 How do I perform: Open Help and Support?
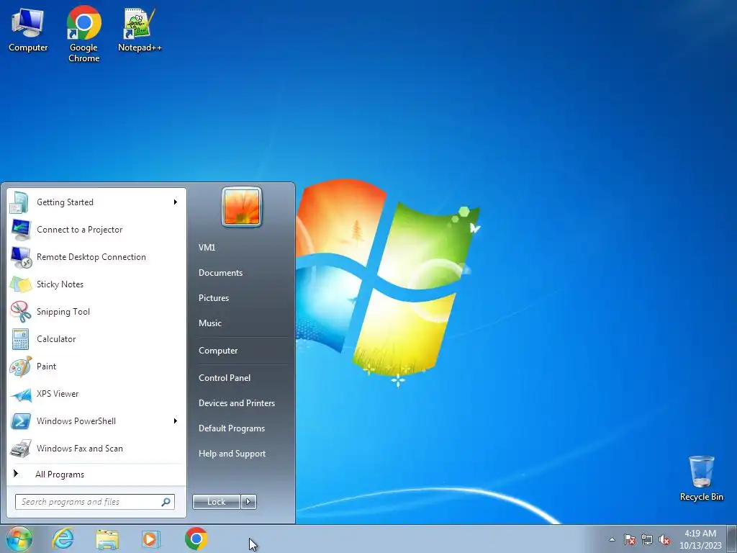(x=232, y=454)
